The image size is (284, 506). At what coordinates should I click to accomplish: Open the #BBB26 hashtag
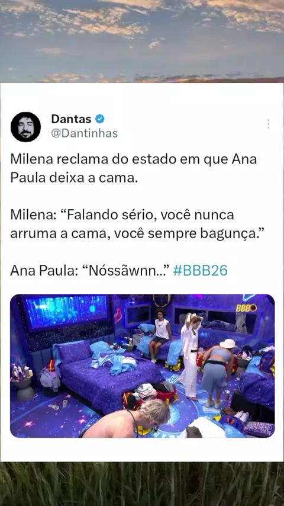click(x=200, y=270)
